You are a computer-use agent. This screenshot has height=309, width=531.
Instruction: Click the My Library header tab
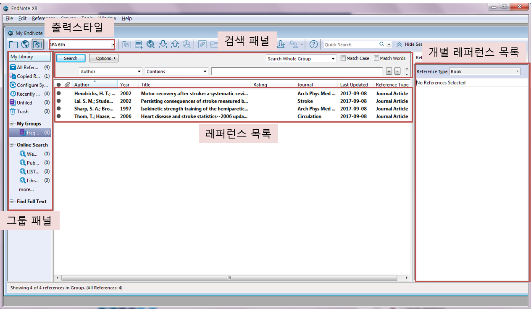click(x=29, y=57)
